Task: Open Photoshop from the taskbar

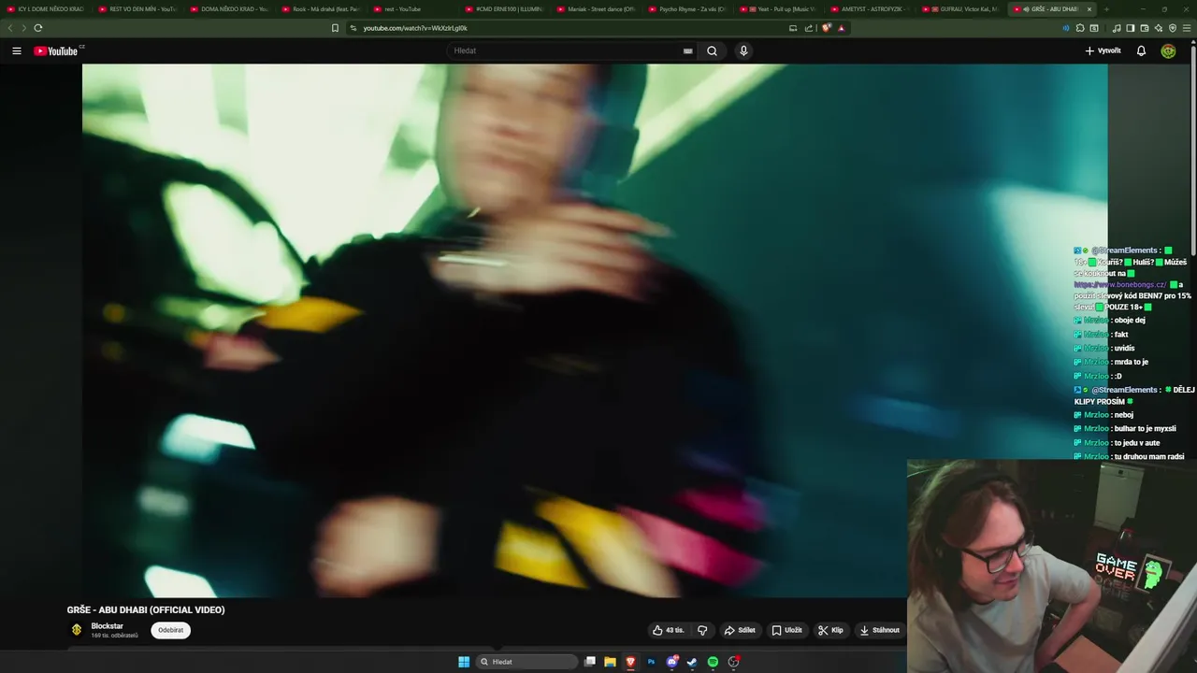Action: coord(651,662)
